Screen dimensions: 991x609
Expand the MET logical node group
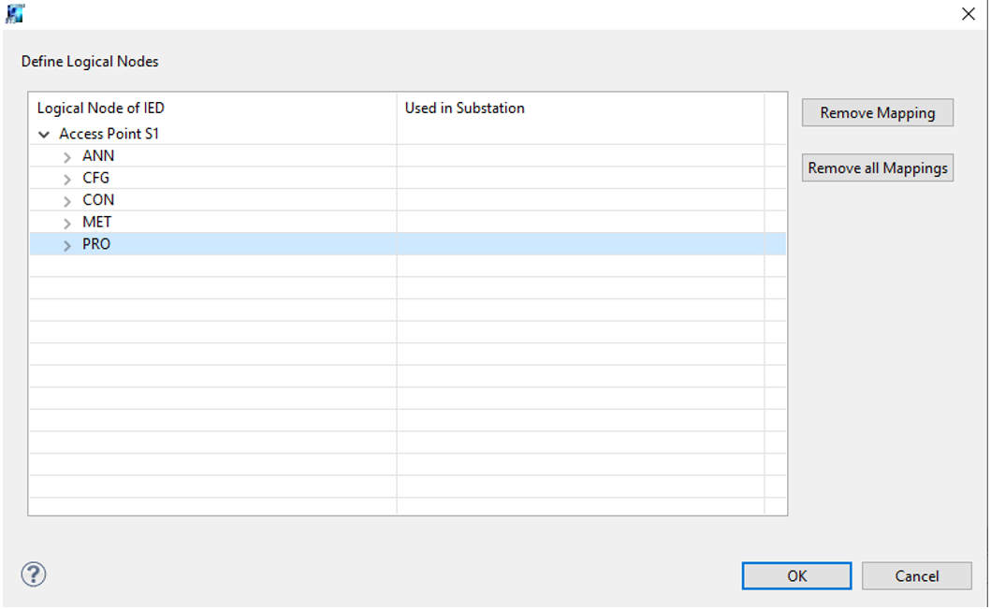(x=67, y=224)
